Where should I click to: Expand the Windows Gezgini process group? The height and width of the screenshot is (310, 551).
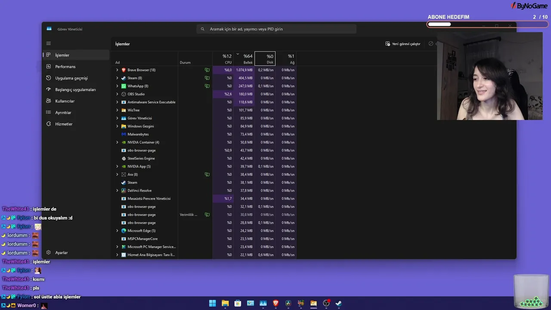click(117, 126)
